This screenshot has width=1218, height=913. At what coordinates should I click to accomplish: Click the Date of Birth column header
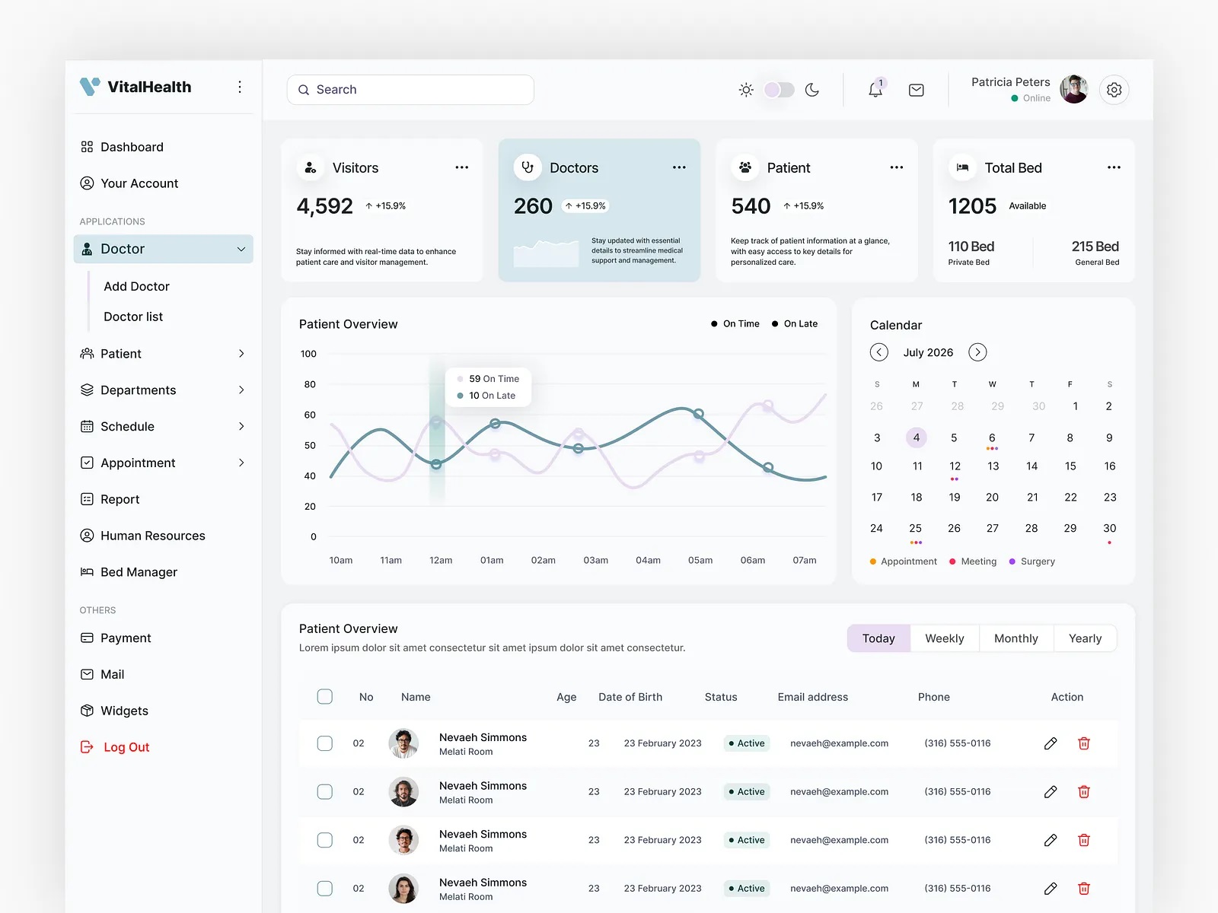[x=630, y=697]
